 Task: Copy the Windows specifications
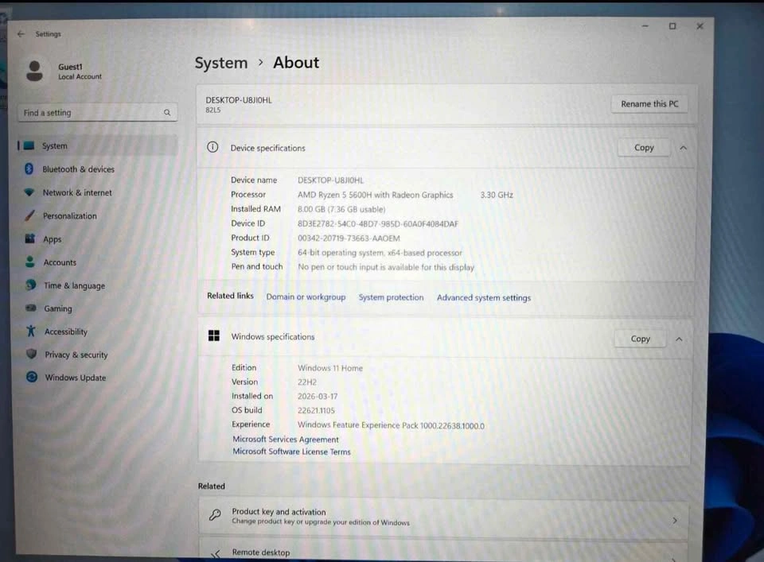click(x=640, y=339)
